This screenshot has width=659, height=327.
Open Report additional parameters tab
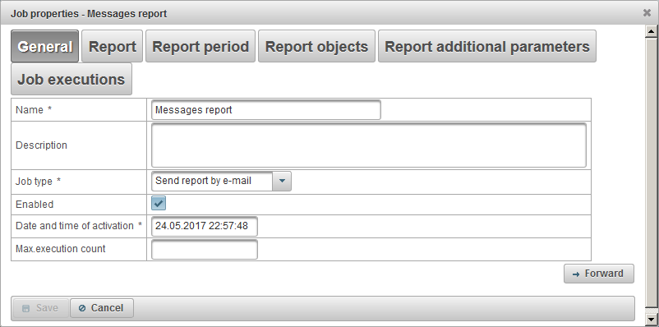(487, 46)
